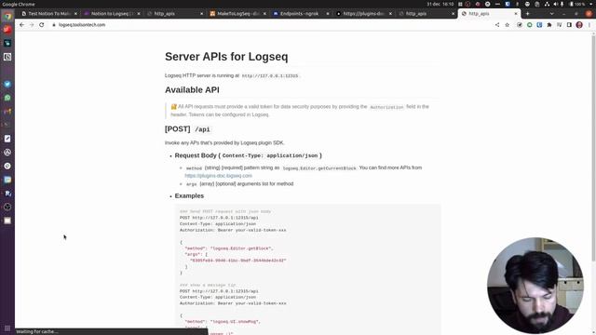Switch to the https://plugins-doc tab

point(362,13)
